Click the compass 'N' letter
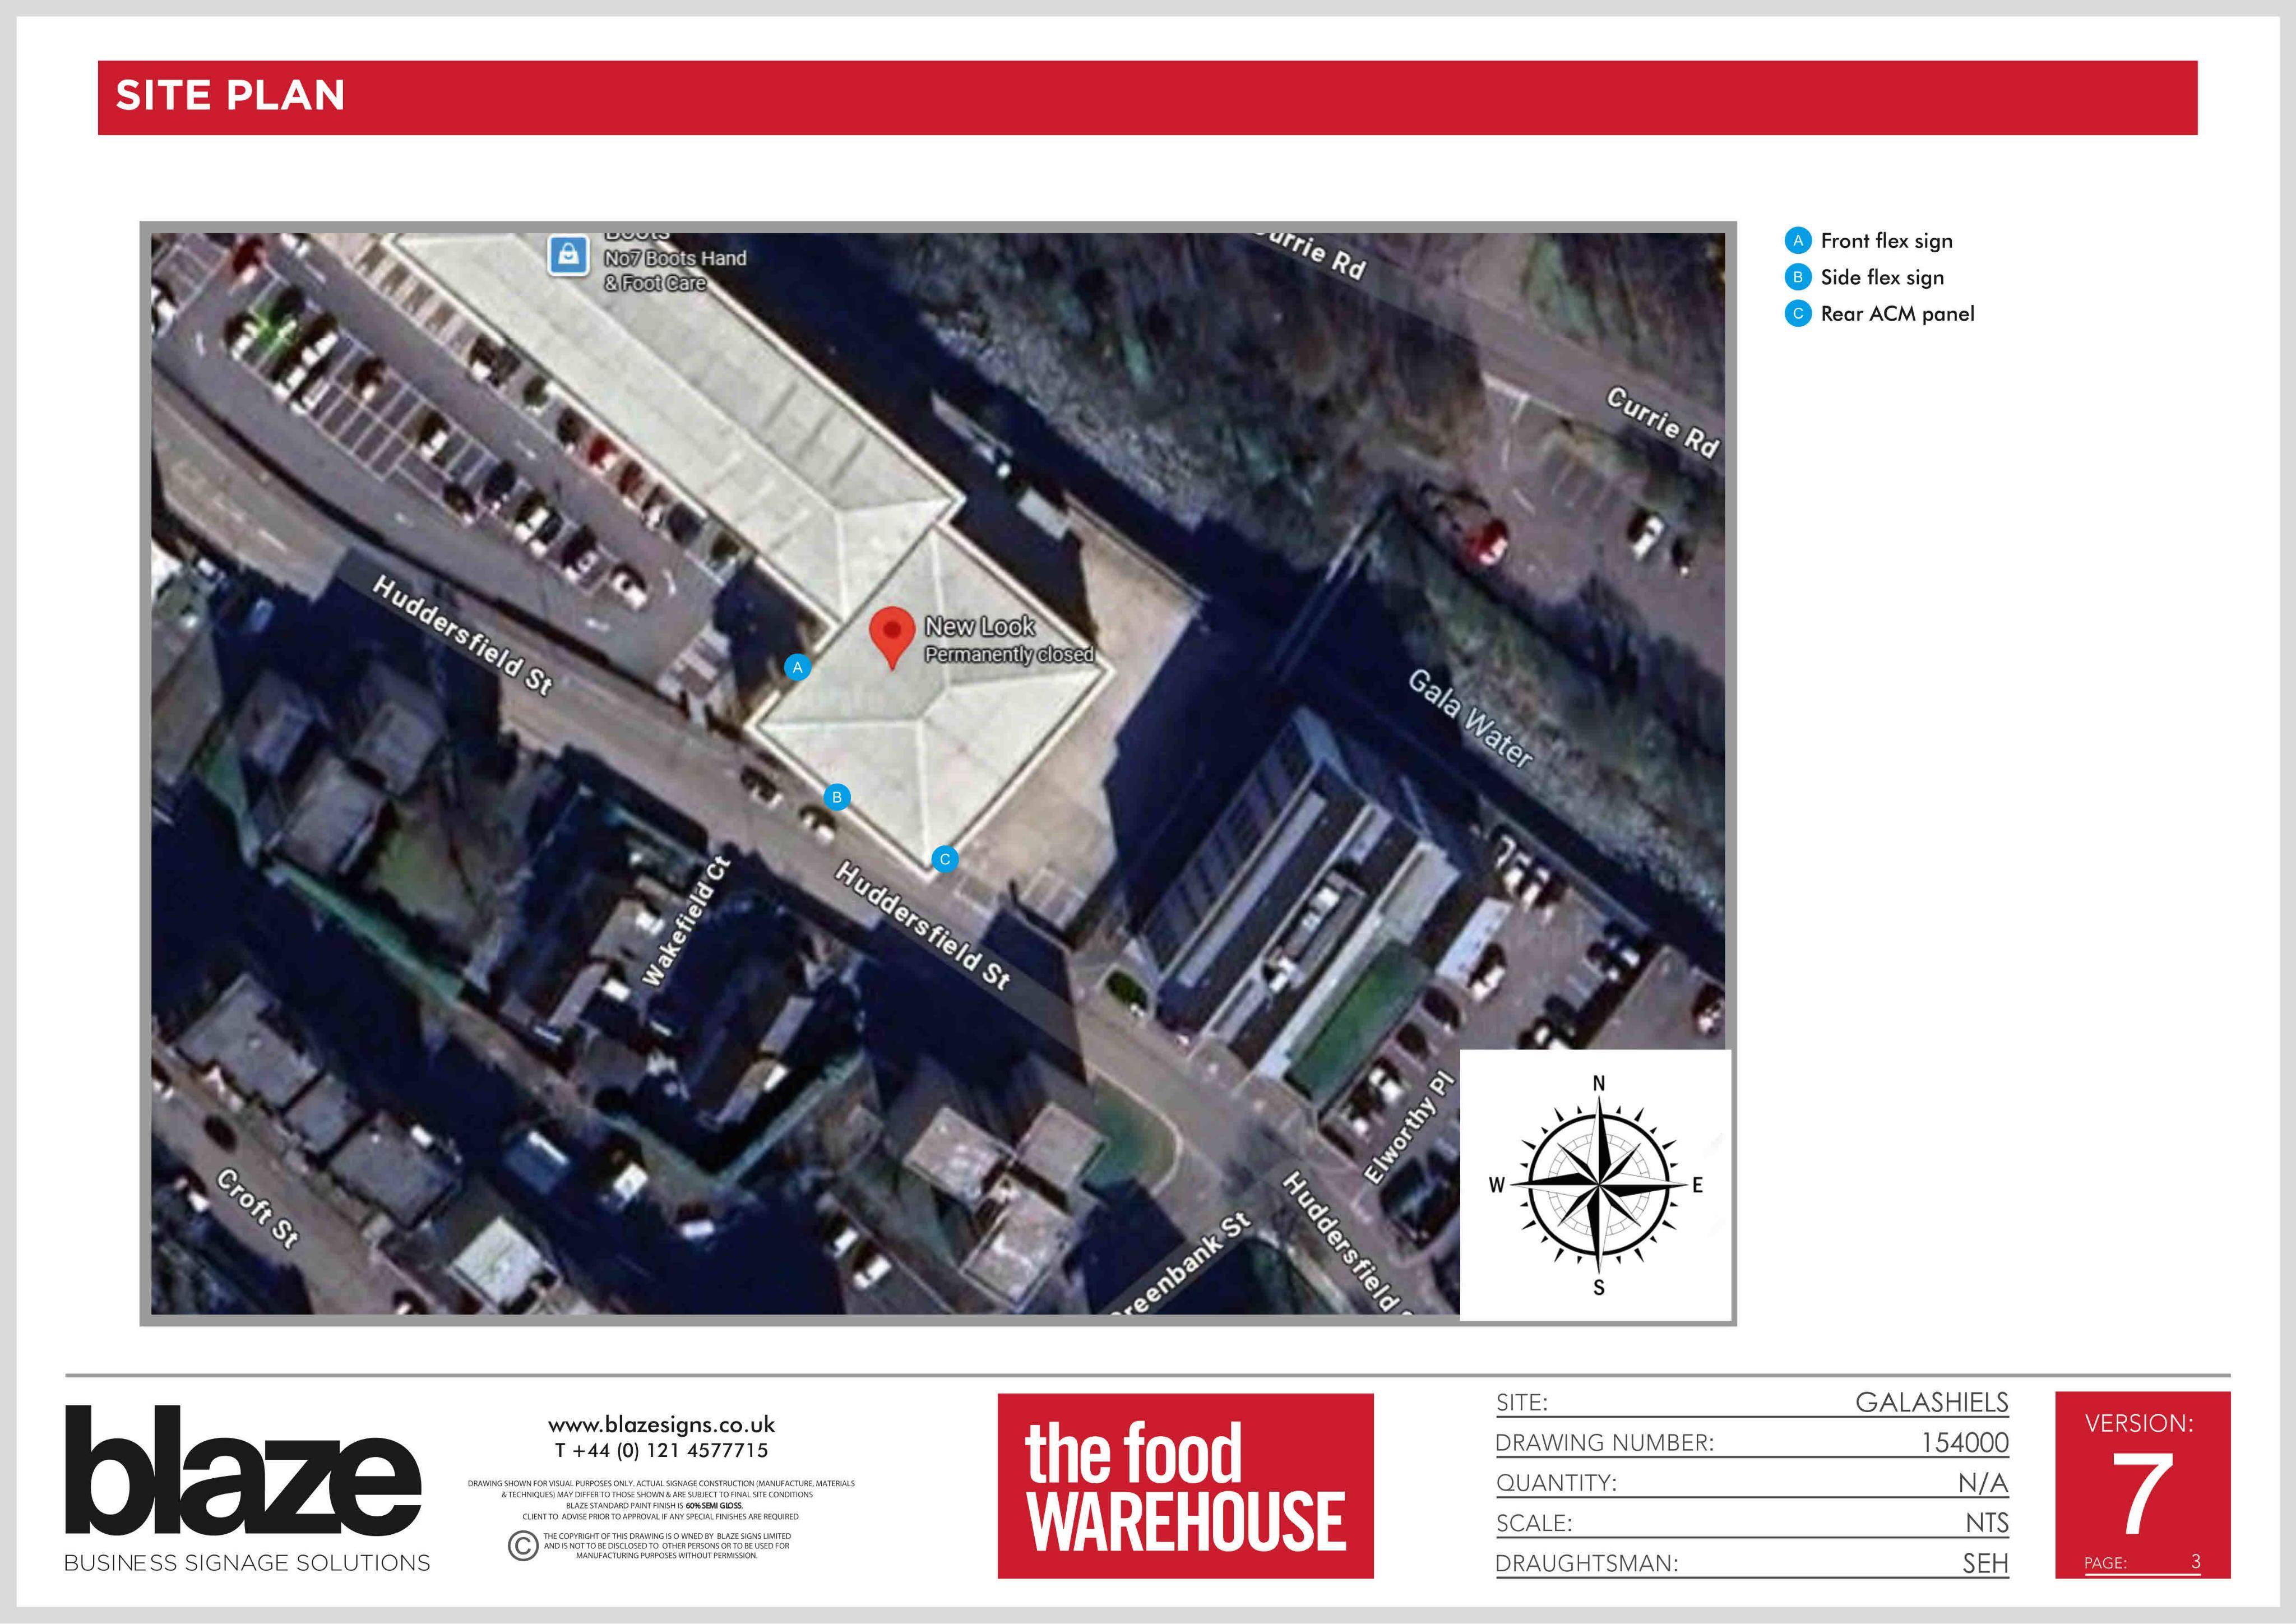The height and width of the screenshot is (1624, 2296). tap(1599, 1084)
